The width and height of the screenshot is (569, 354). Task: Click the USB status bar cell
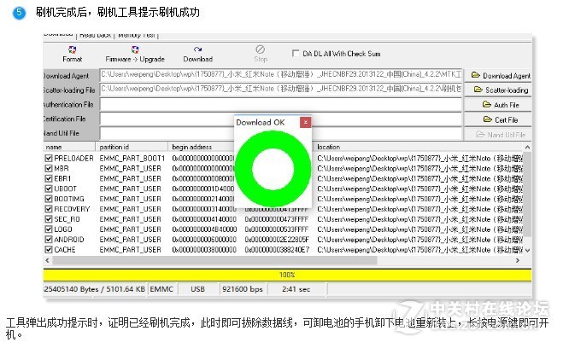197,289
